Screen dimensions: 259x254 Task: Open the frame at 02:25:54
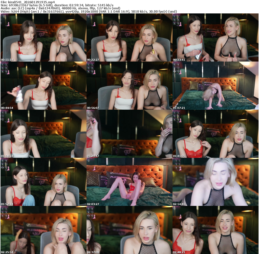click(x=43, y=230)
